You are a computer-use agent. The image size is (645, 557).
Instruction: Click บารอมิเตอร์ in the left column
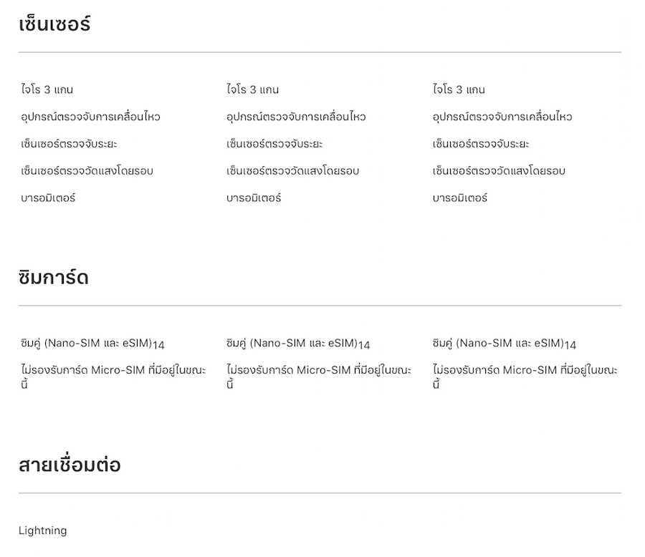click(x=48, y=198)
